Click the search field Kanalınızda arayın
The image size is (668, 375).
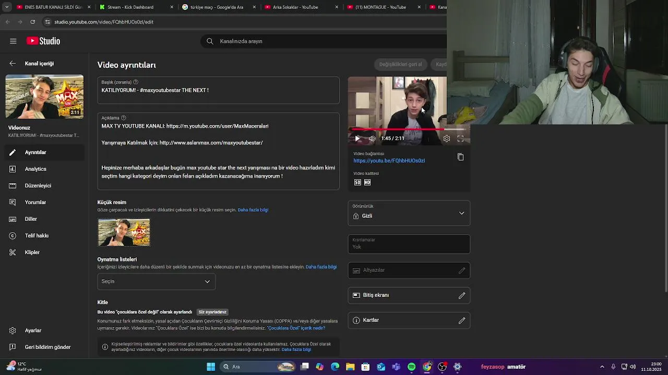324,41
